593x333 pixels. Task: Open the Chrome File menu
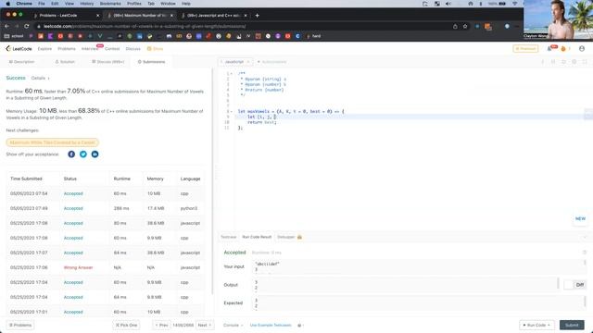click(41, 4)
